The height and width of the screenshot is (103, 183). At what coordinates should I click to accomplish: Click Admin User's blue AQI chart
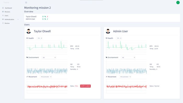coord(126,67)
